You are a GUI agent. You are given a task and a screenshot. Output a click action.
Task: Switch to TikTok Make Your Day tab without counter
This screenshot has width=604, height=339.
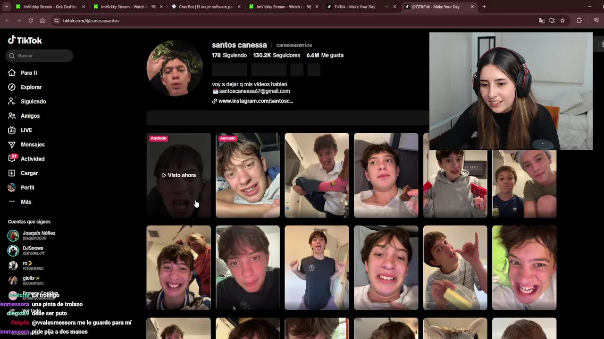pyautogui.click(x=361, y=7)
